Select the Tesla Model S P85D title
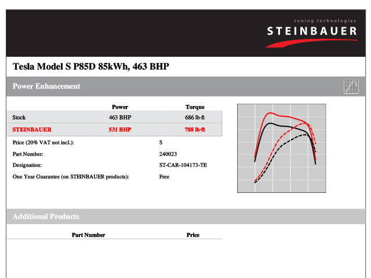The image size is (371, 278). pyautogui.click(x=91, y=67)
